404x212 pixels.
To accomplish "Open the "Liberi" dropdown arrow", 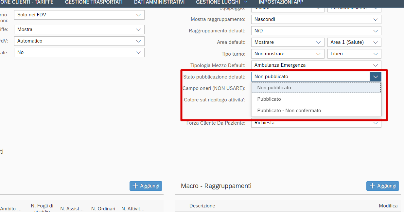I will (375, 54).
